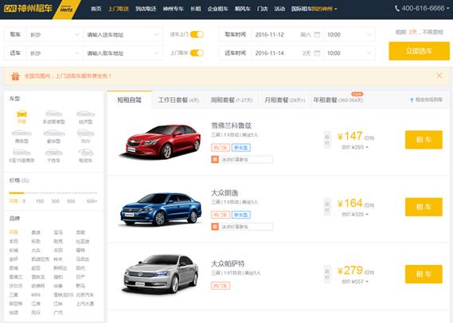This screenshot has width=453, height=323.
Task: Set price filter to 500+
Action: click(x=92, y=201)
